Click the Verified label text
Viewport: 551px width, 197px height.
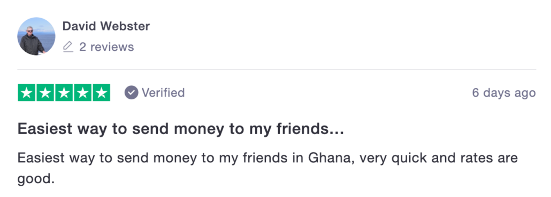163,92
